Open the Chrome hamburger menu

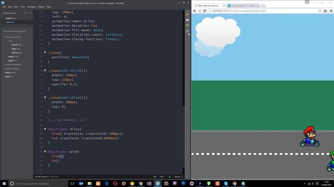pyautogui.click(x=331, y=11)
